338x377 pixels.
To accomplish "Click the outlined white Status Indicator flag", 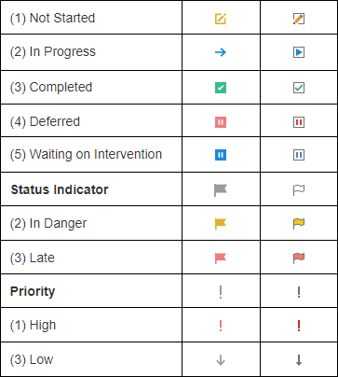I will point(299,190).
